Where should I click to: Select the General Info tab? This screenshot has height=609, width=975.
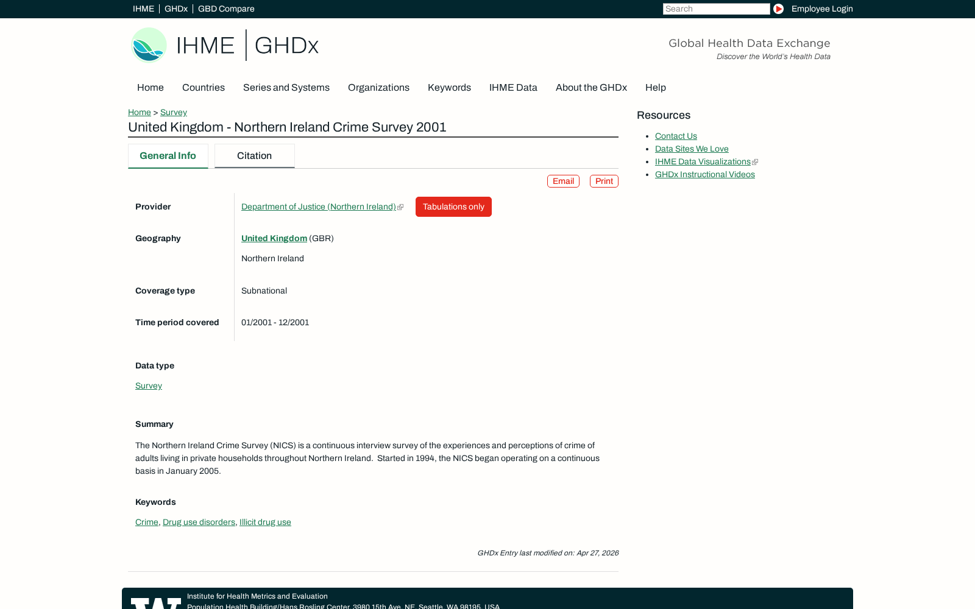168,156
